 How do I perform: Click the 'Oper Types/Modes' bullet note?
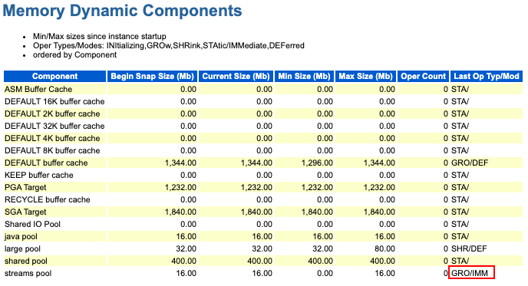[x=168, y=46]
